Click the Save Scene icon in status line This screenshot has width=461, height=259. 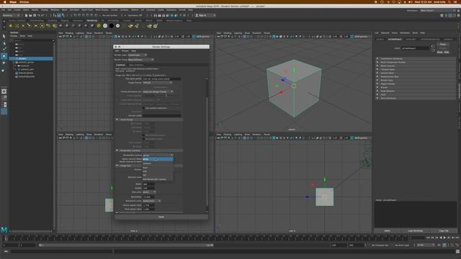(35, 15)
